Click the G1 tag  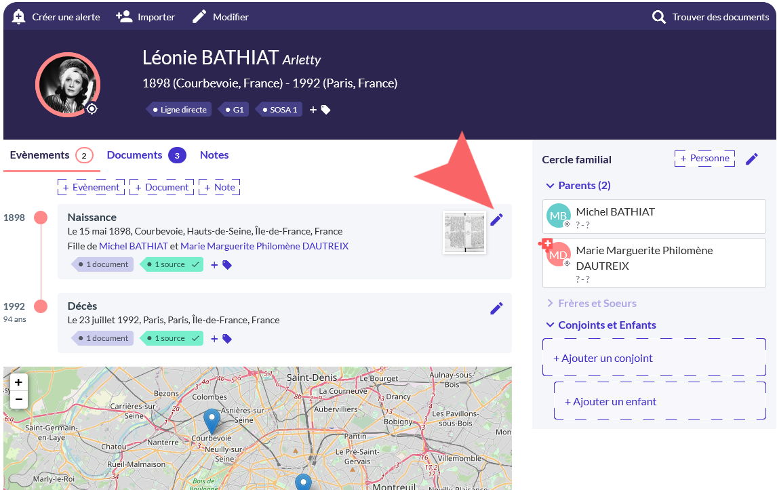click(234, 110)
